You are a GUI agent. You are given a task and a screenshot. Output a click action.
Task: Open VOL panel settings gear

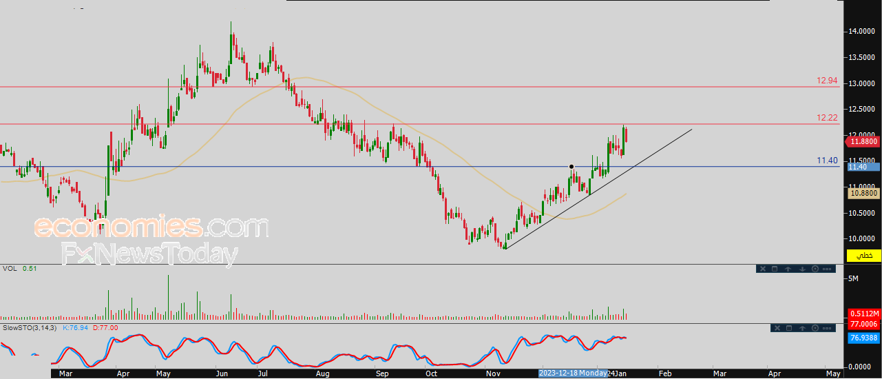pyautogui.click(x=815, y=269)
